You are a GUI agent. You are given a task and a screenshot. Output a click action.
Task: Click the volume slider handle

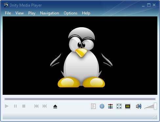click(155, 106)
